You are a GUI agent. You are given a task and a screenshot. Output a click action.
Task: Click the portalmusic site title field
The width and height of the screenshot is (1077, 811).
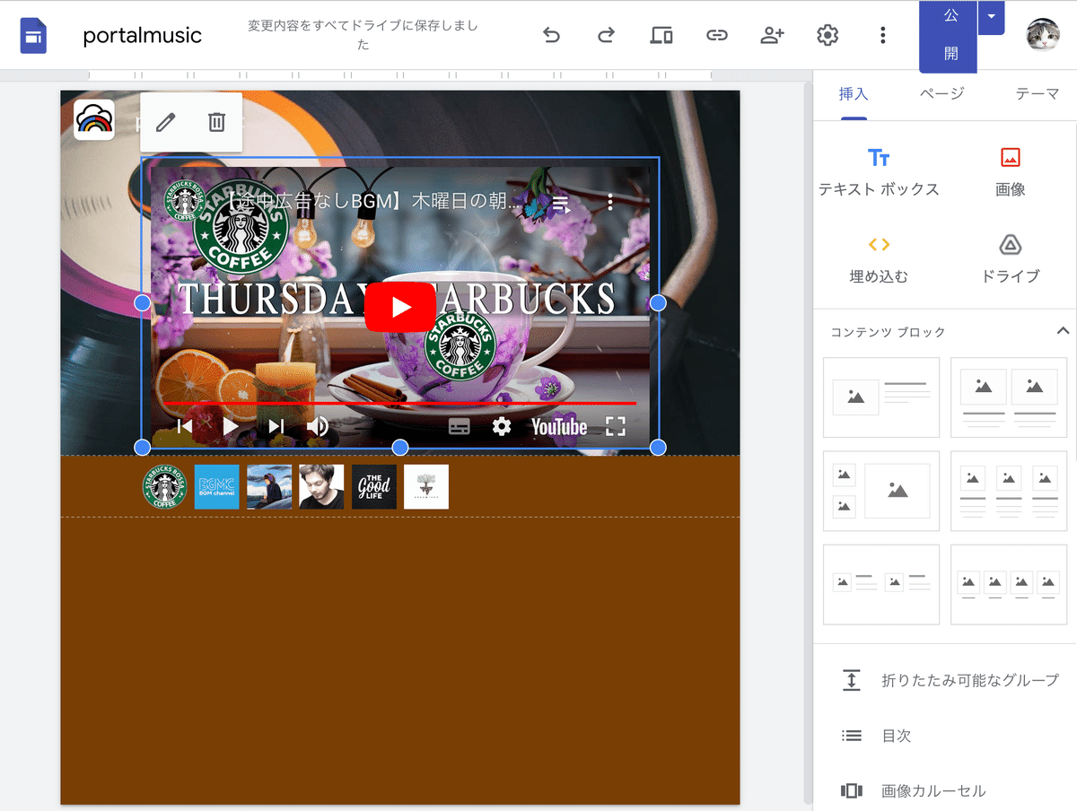tap(143, 36)
